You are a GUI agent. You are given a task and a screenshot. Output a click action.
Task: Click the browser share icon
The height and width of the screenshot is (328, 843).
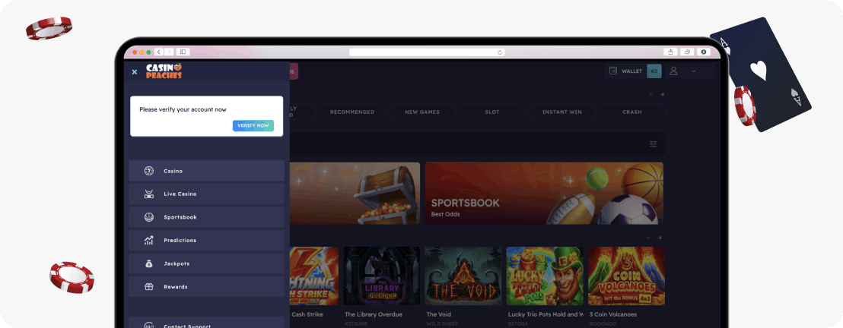click(x=670, y=52)
